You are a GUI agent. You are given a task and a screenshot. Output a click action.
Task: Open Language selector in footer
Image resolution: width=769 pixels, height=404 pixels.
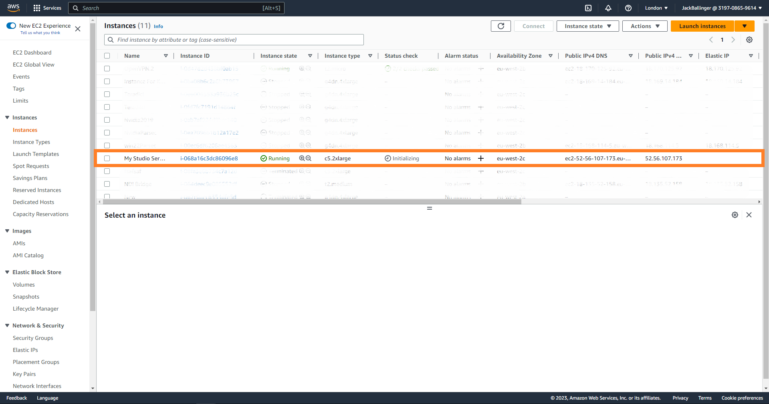point(47,398)
